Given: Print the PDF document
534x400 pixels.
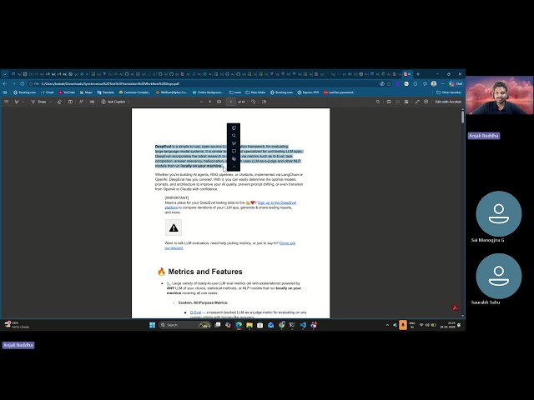Looking at the screenshot, I should click(389, 102).
